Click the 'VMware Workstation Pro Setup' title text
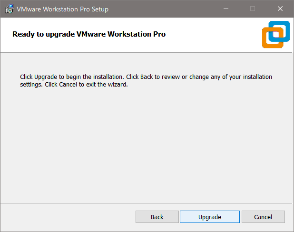 [x=62, y=9]
